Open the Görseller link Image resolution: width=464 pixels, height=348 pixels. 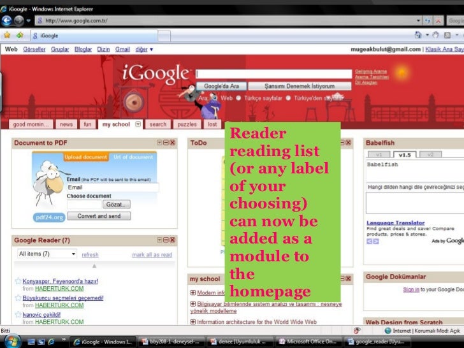pyautogui.click(x=34, y=50)
